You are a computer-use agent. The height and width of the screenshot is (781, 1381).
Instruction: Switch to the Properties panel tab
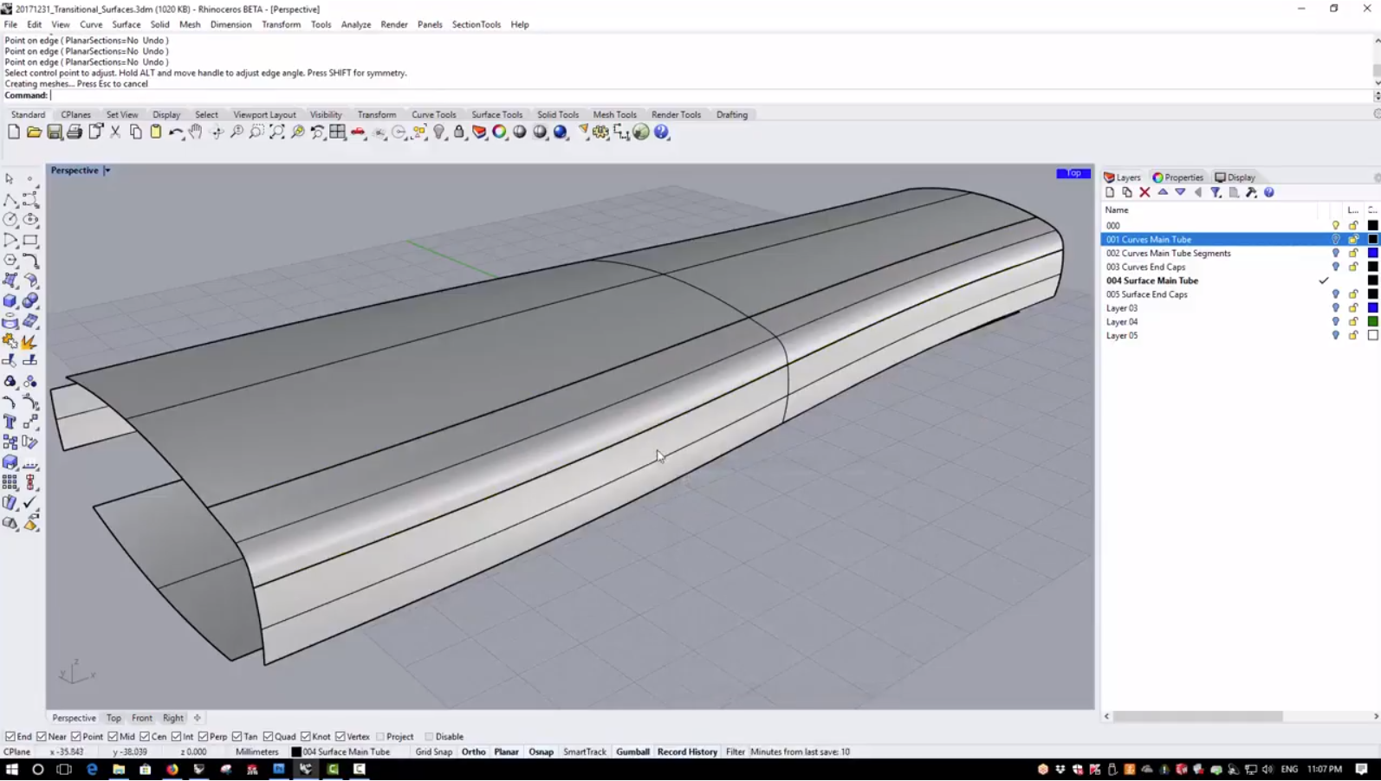(1178, 177)
